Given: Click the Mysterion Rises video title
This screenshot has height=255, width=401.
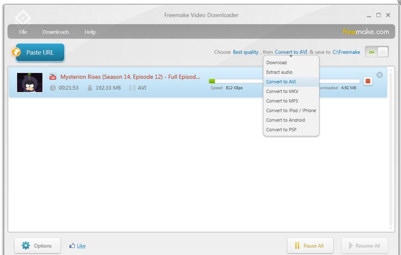Looking at the screenshot, I should point(130,77).
